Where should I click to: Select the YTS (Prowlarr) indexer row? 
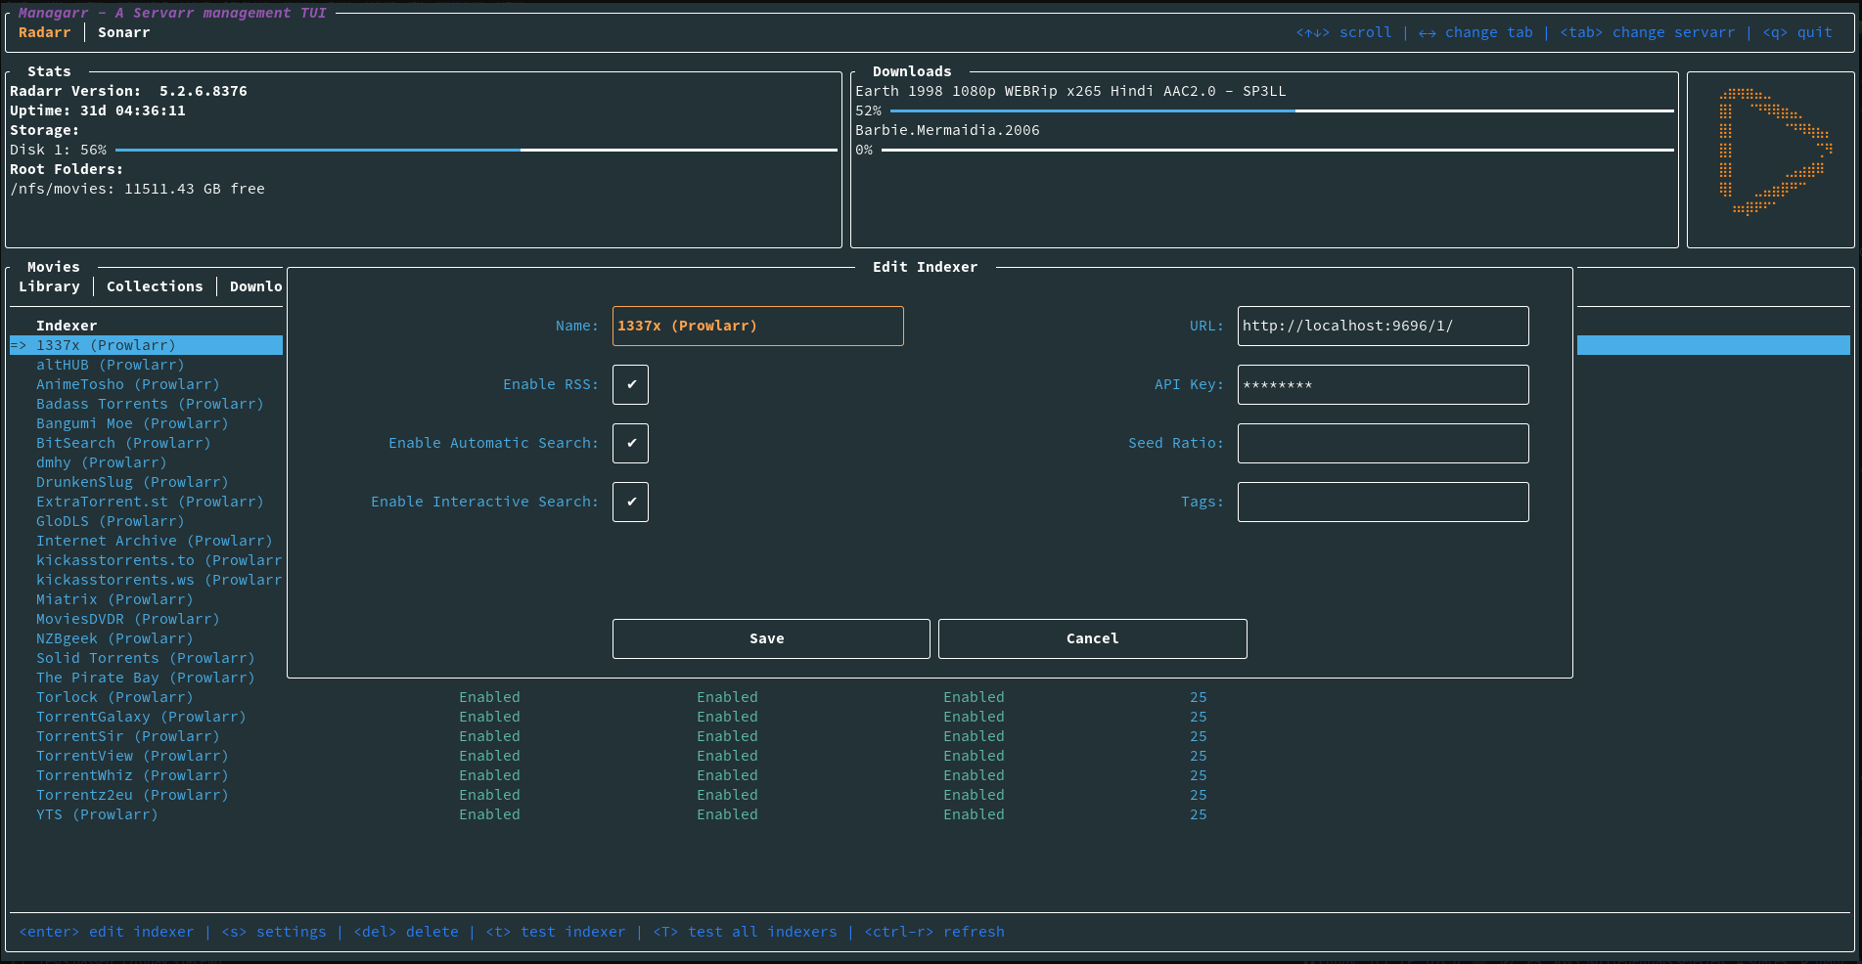tap(97, 814)
